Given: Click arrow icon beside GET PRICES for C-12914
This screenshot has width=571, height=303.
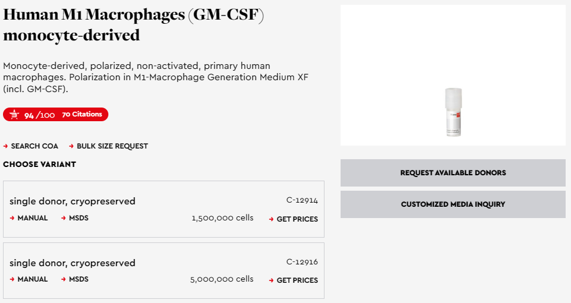Looking at the screenshot, I should click(x=272, y=219).
